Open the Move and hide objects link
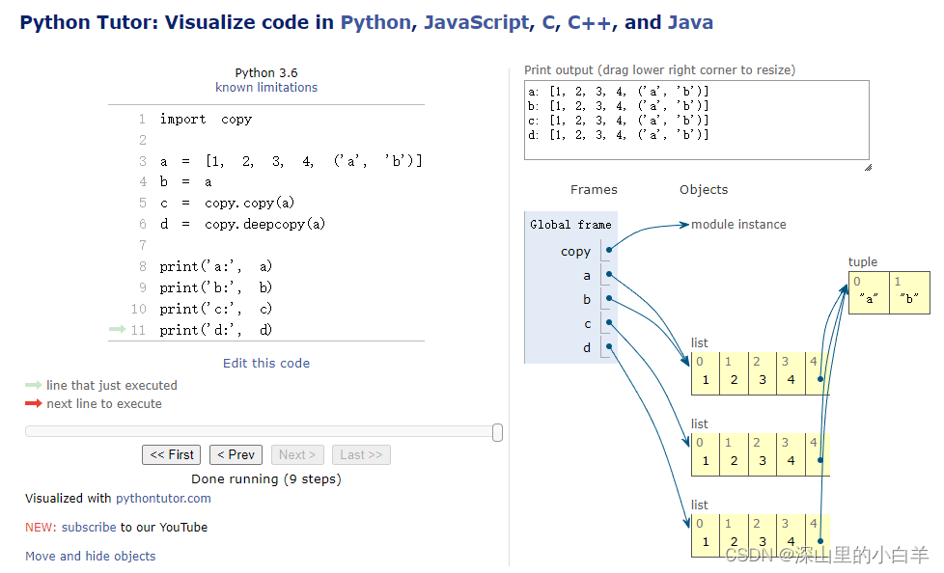The image size is (944, 573). 90,557
